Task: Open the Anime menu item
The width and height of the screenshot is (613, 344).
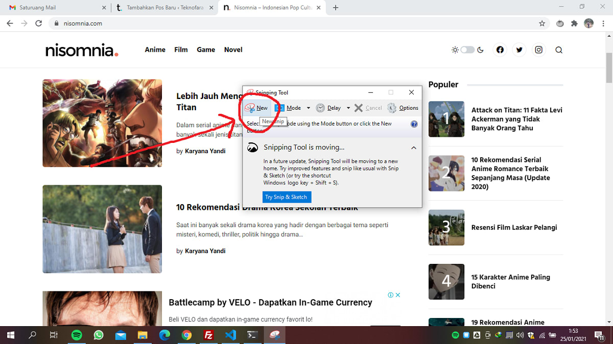Action: click(155, 50)
